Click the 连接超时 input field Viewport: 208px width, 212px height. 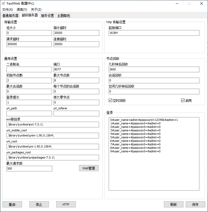coord(76,44)
